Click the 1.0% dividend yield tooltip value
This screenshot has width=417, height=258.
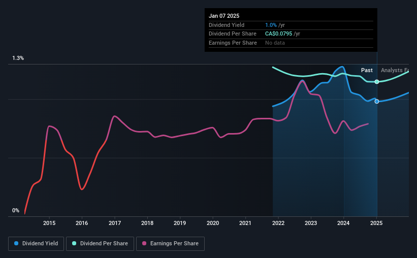pyautogui.click(x=271, y=25)
